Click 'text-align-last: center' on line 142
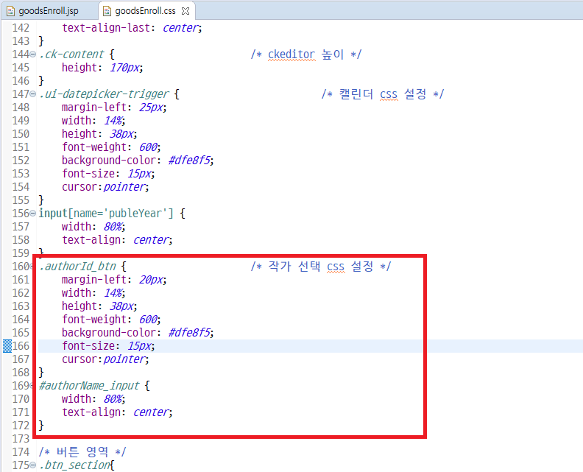583x472 pixels. [132, 28]
